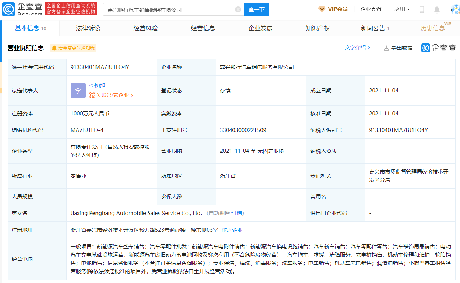Click the 营业期限 value 2021-11-04 至 无固定期限

252,151
